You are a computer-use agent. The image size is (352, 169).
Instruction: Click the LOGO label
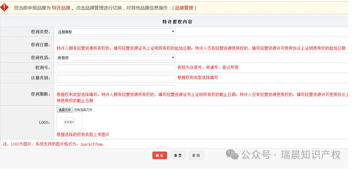45,122
